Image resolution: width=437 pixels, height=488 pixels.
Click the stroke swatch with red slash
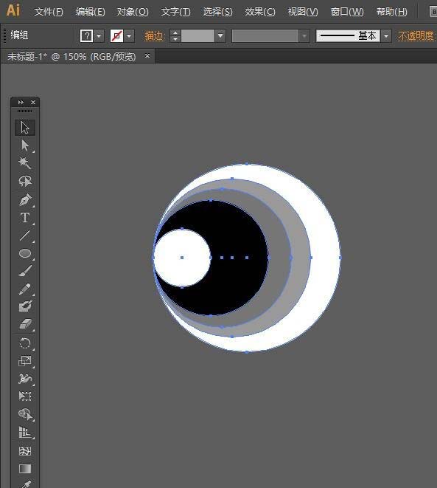pyautogui.click(x=116, y=35)
